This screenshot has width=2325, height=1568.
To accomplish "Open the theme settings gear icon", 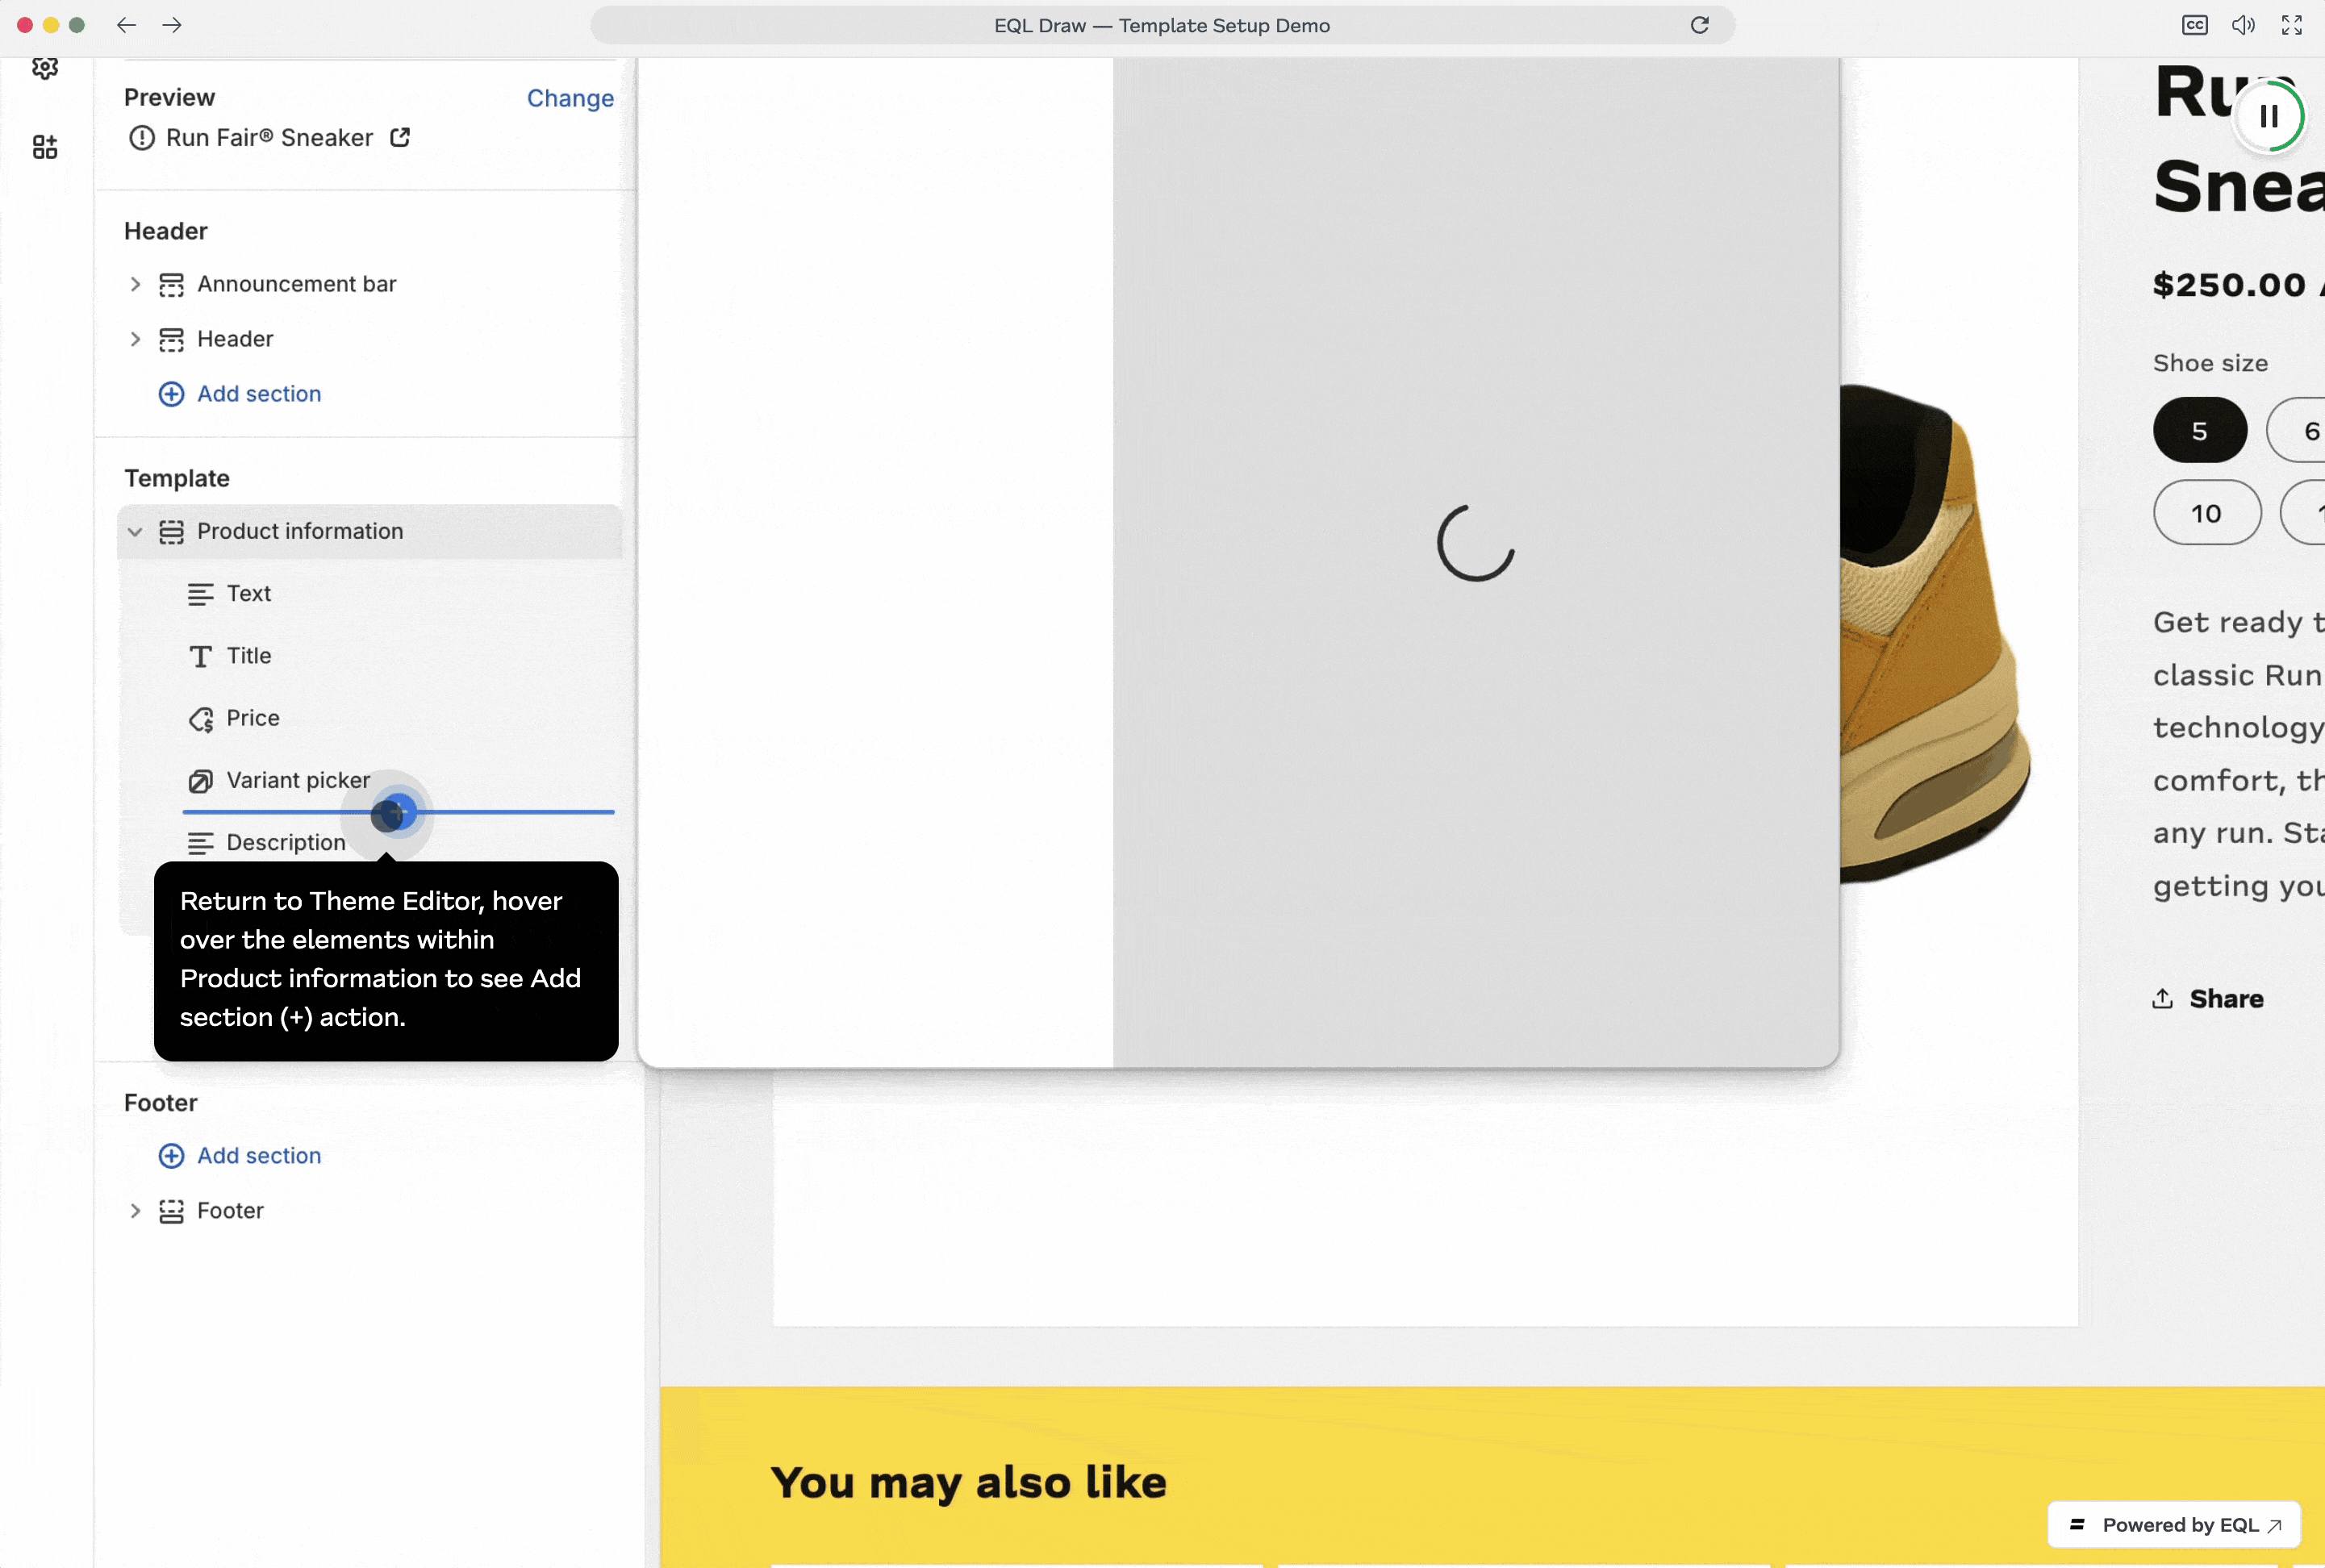I will (x=45, y=67).
